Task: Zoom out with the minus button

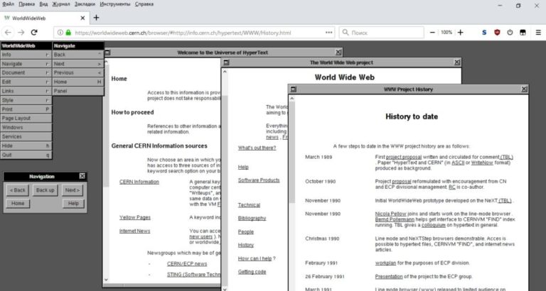Action: click(x=432, y=33)
